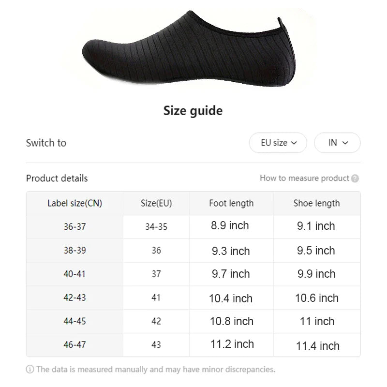Click the help icon beside How to measure product
The width and height of the screenshot is (387, 387).
(355, 179)
